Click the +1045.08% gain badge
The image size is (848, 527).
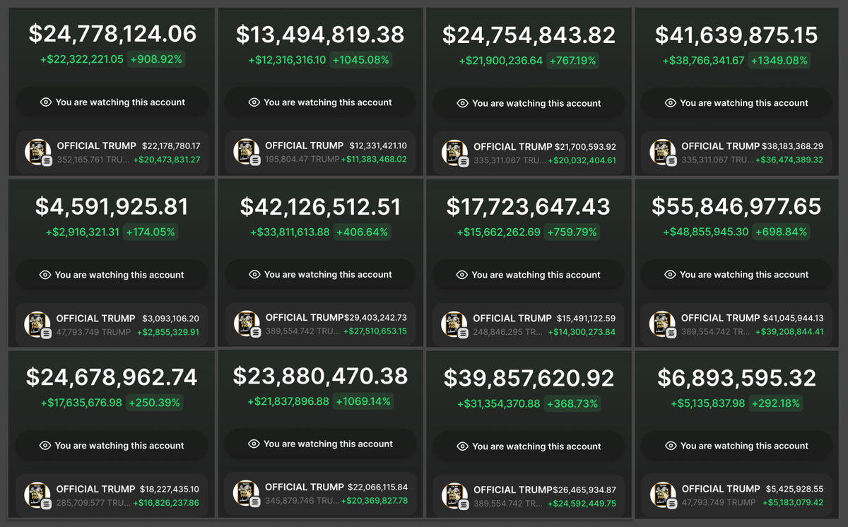coord(361,60)
